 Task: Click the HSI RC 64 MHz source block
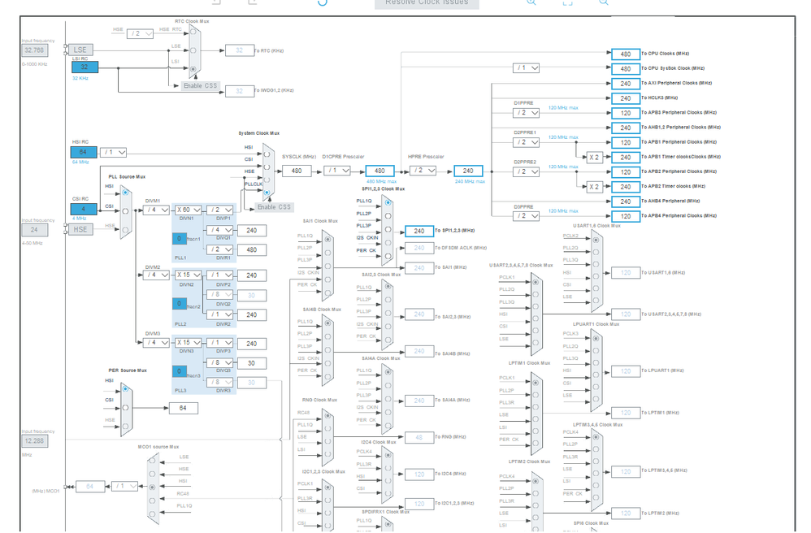(x=84, y=152)
